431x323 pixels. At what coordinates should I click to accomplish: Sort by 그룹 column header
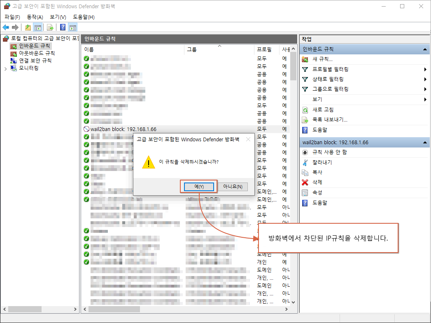[219, 49]
